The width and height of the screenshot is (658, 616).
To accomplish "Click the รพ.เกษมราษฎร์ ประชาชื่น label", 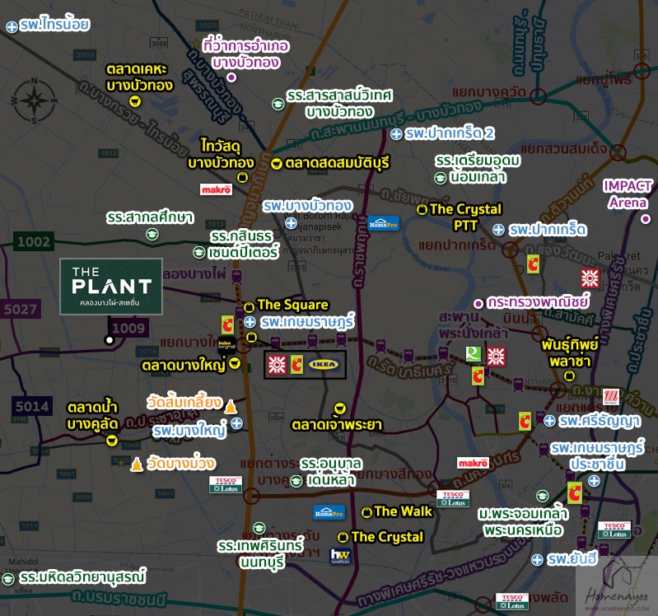I will [598, 455].
